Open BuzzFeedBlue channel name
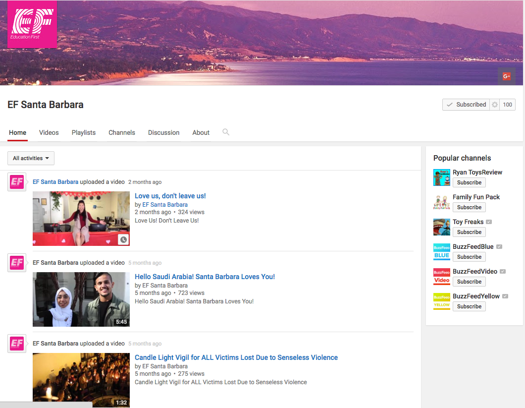The image size is (525, 408). coord(473,247)
